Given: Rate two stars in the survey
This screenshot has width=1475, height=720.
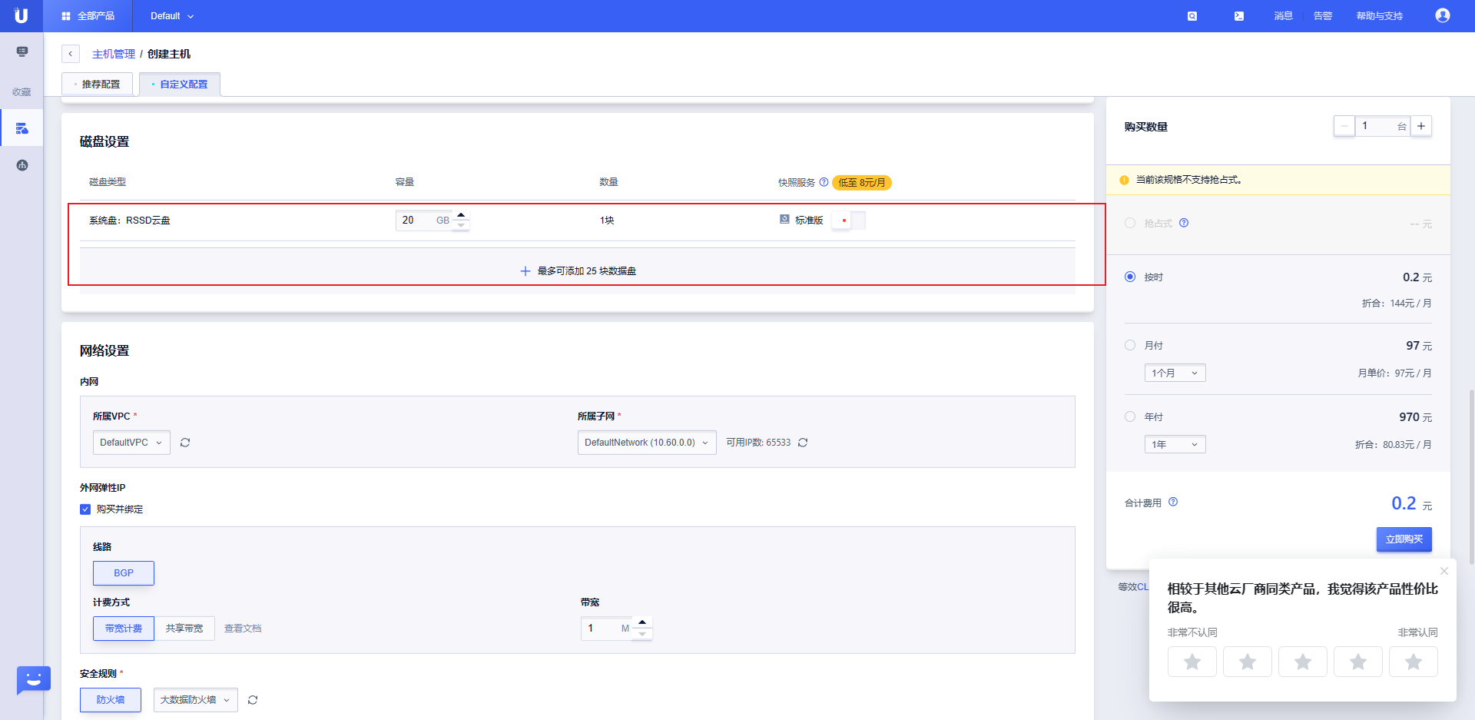Looking at the screenshot, I should pyautogui.click(x=1248, y=662).
